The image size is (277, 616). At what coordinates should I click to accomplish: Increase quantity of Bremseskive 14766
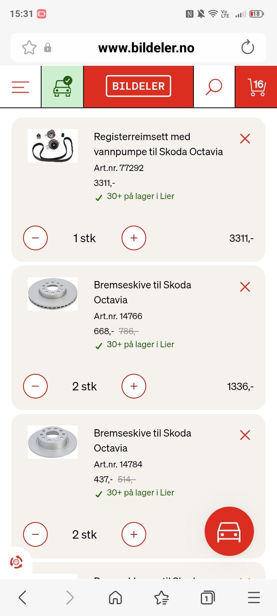[x=134, y=386]
